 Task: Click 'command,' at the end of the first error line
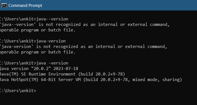[160, 25]
